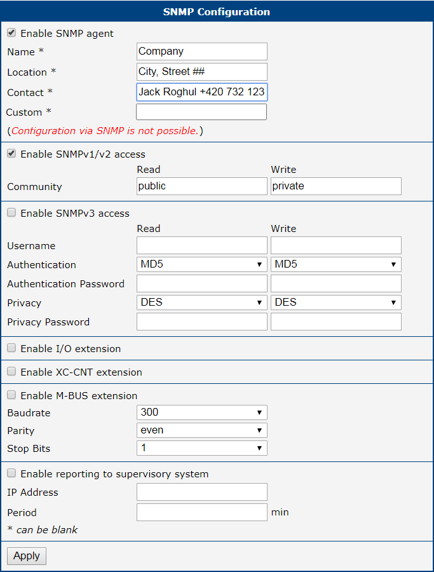Expand the Write Privacy DES dropdown

coord(336,303)
